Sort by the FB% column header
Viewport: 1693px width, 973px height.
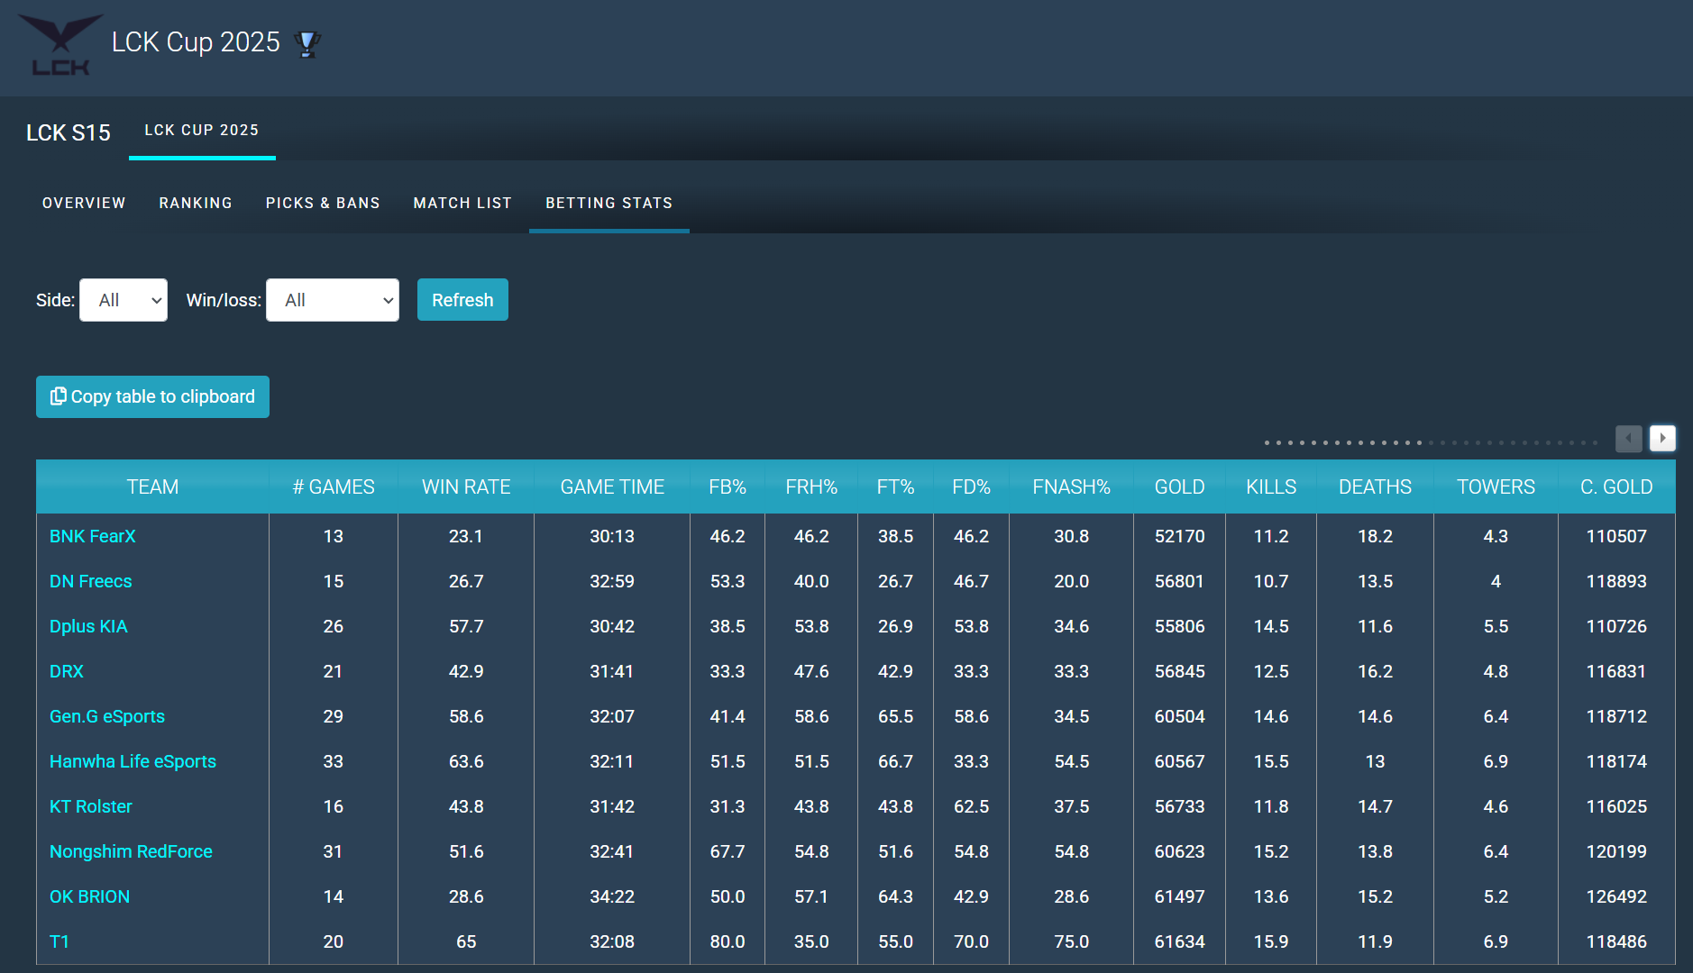728,486
